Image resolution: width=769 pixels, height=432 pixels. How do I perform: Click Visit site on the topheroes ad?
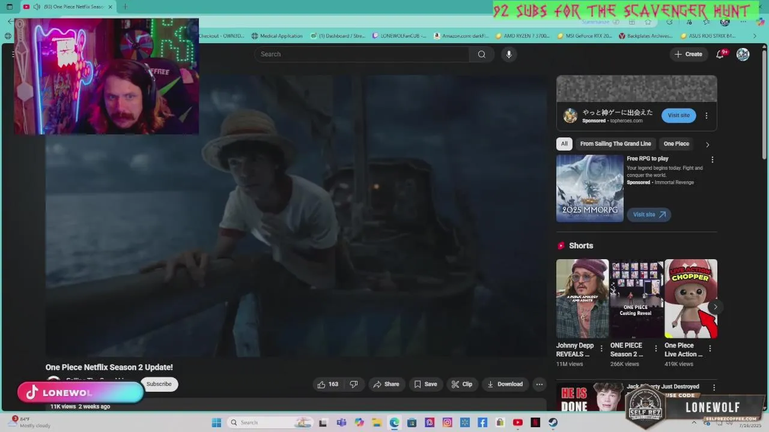pyautogui.click(x=678, y=115)
